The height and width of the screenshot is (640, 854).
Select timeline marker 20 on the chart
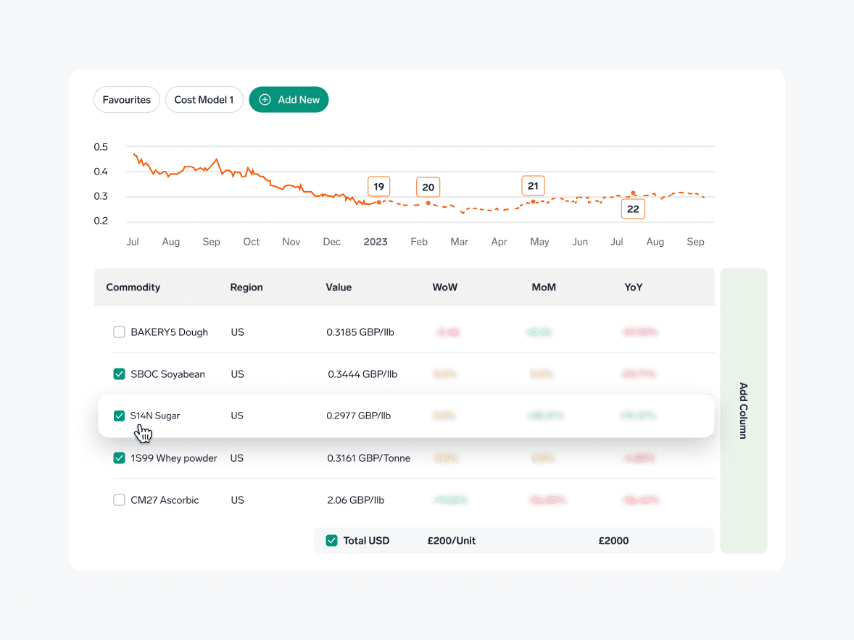pos(428,187)
